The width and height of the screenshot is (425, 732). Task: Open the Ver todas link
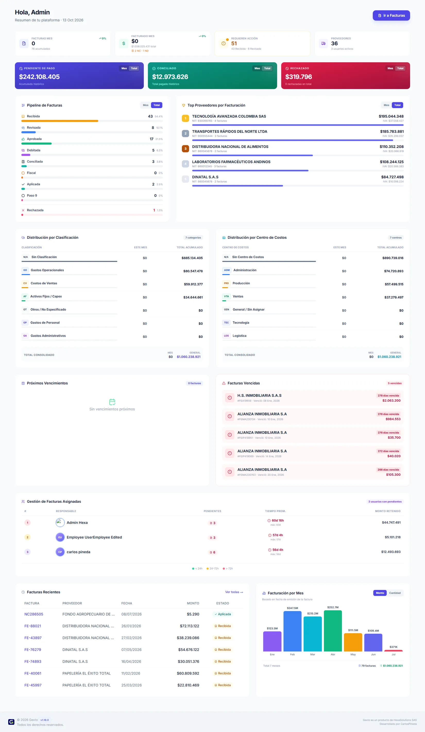[x=234, y=592]
